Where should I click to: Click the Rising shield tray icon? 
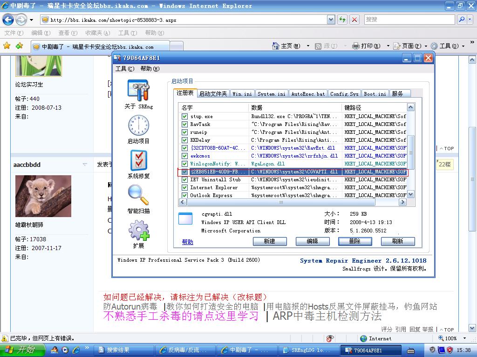coord(450,350)
